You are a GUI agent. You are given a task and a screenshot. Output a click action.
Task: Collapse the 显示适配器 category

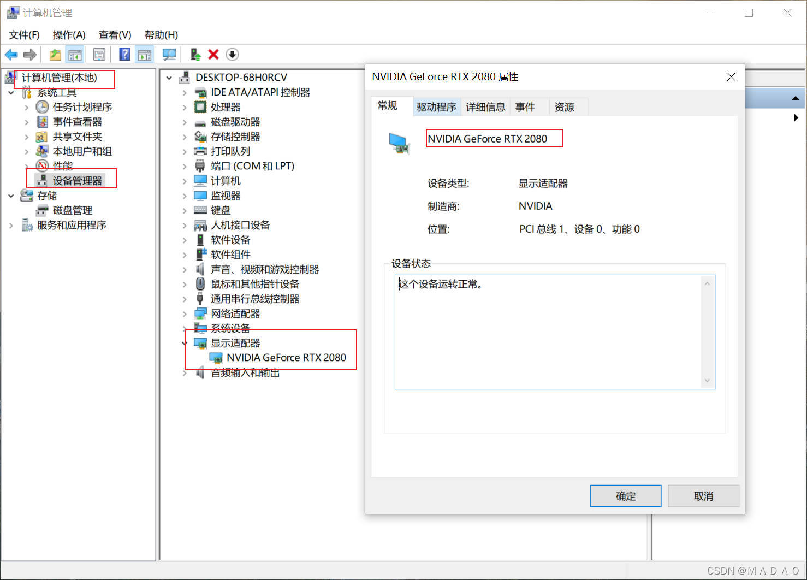(184, 343)
